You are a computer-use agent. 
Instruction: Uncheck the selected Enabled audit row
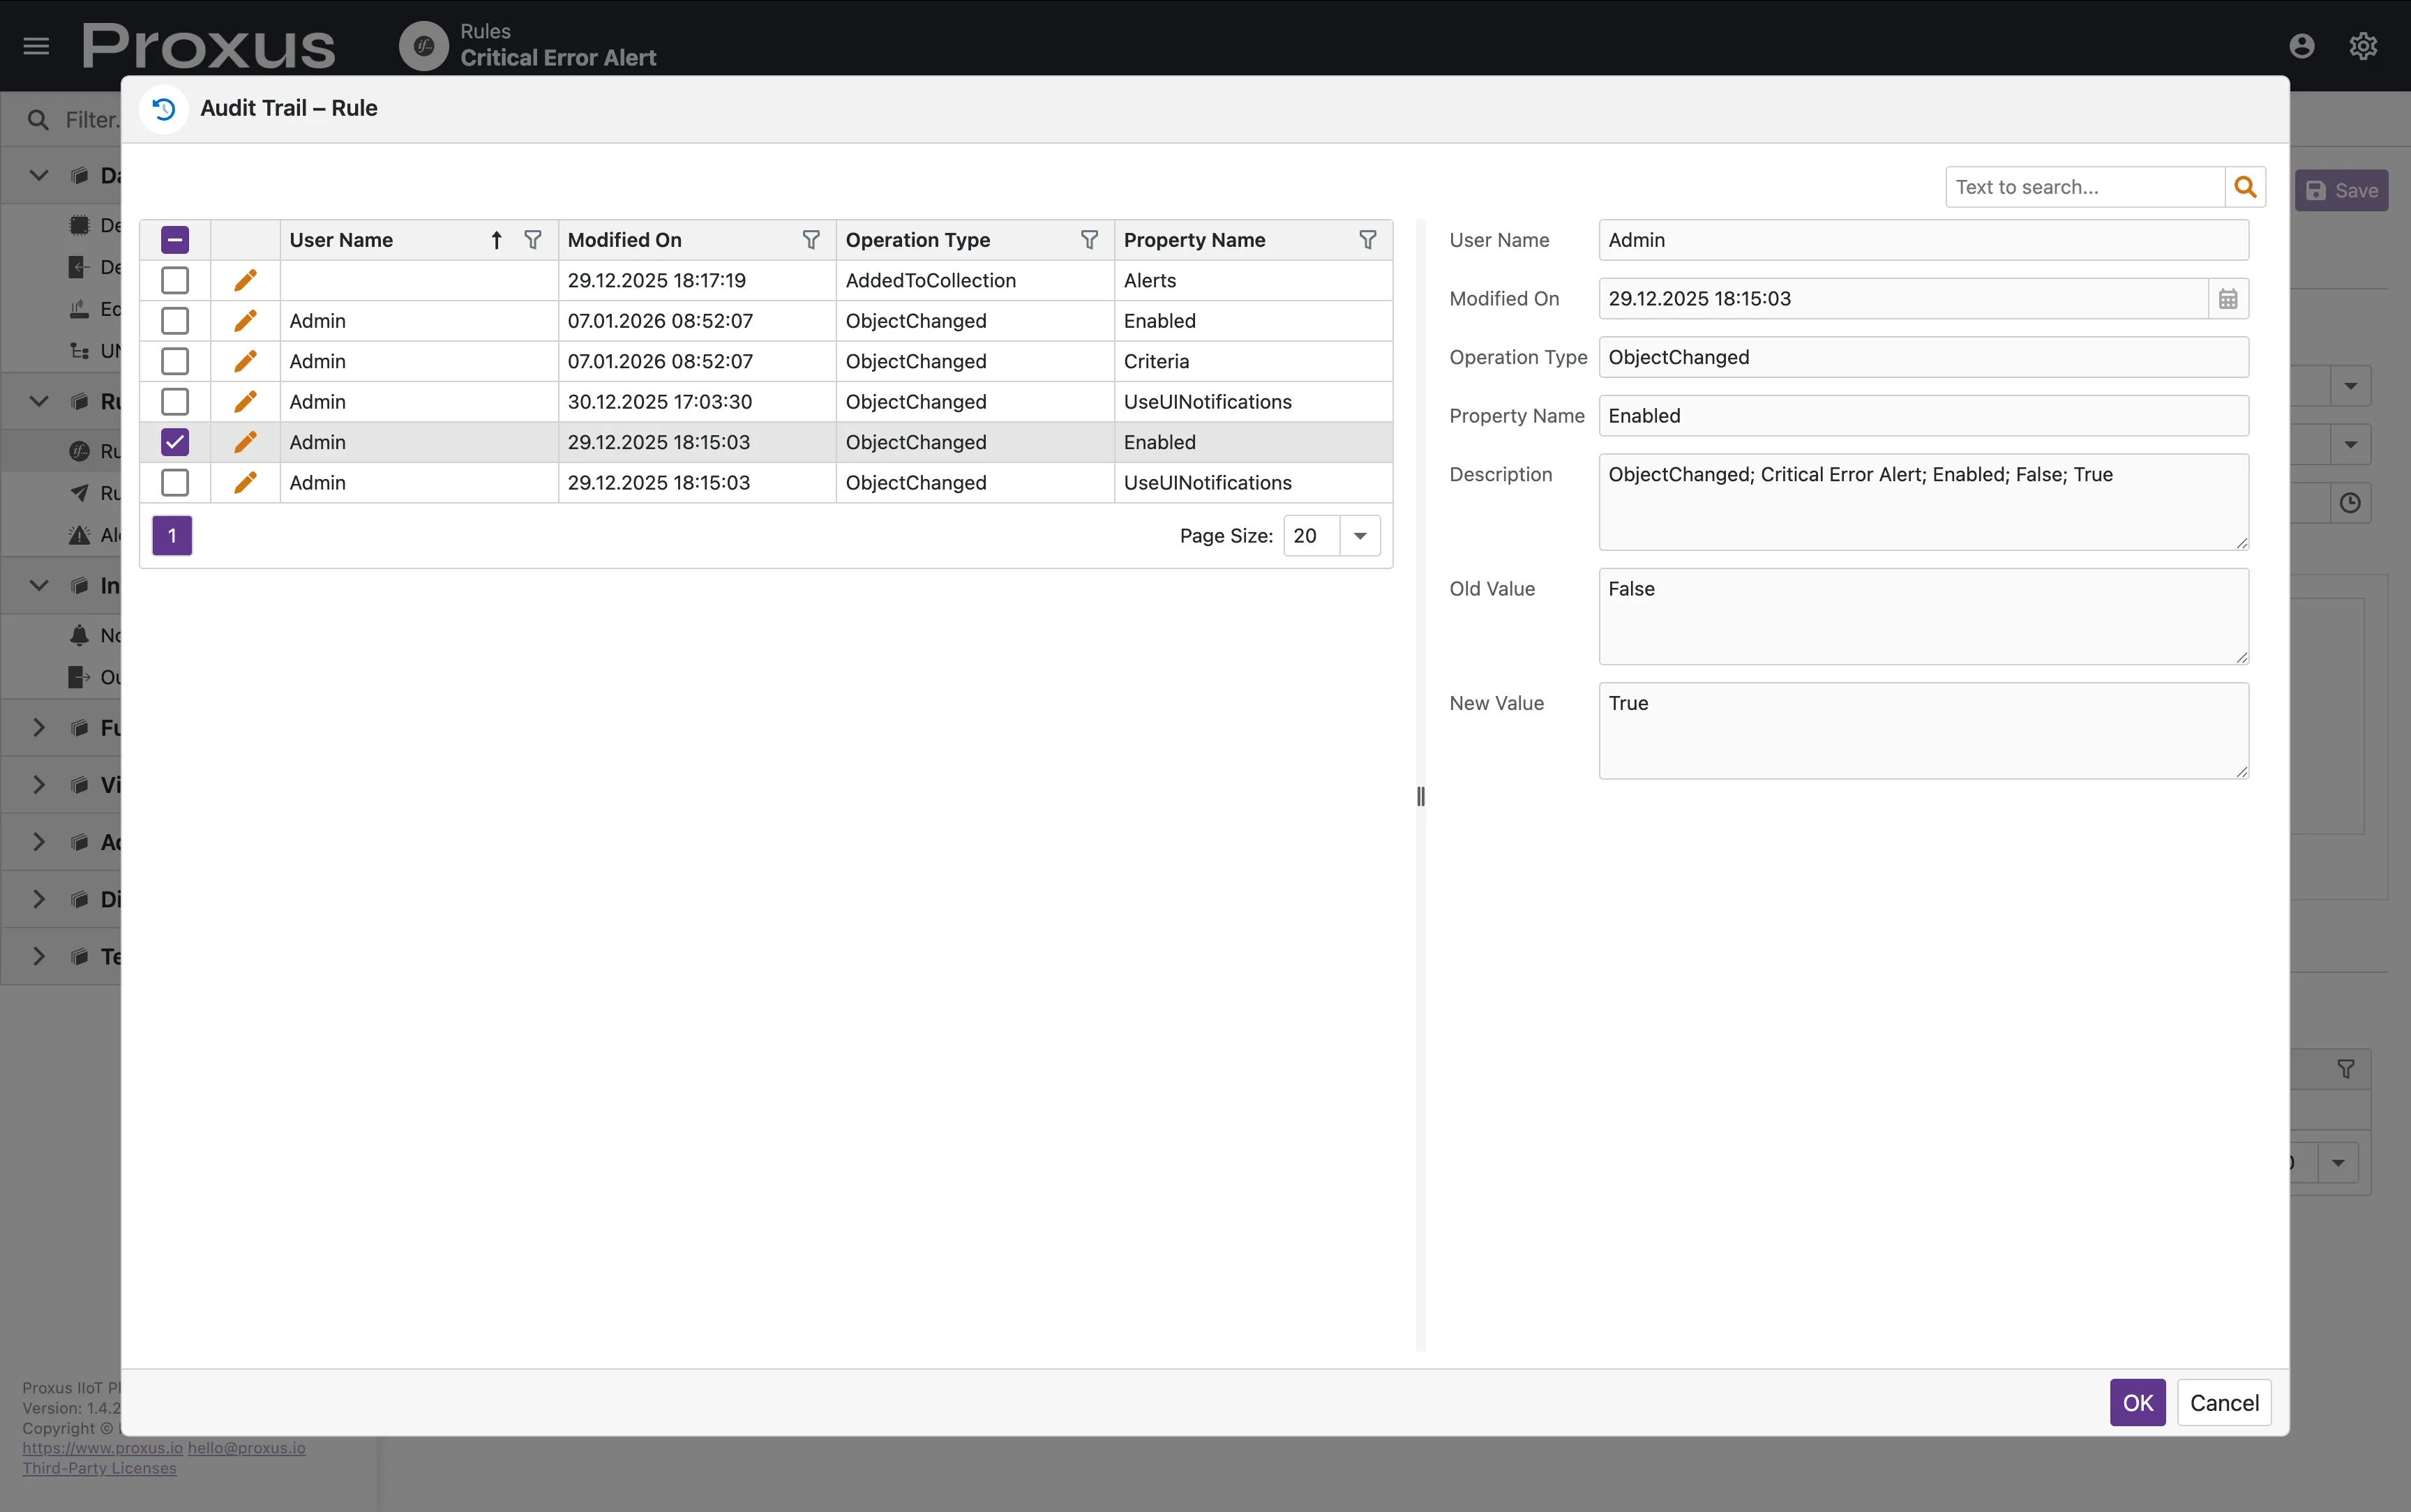click(174, 442)
